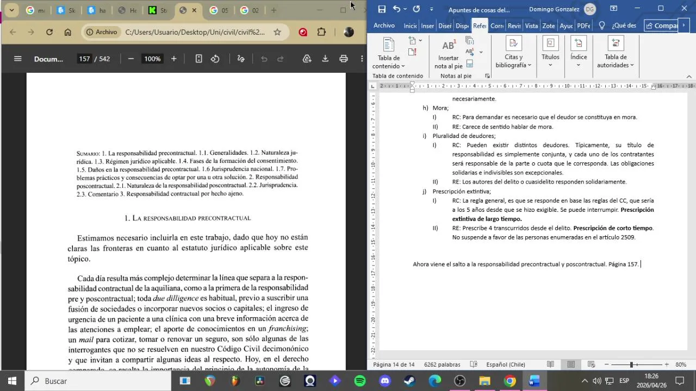Viewport: 696px width, 391px height.
Task: Zoom in the PDF with the plus button
Action: point(174,59)
